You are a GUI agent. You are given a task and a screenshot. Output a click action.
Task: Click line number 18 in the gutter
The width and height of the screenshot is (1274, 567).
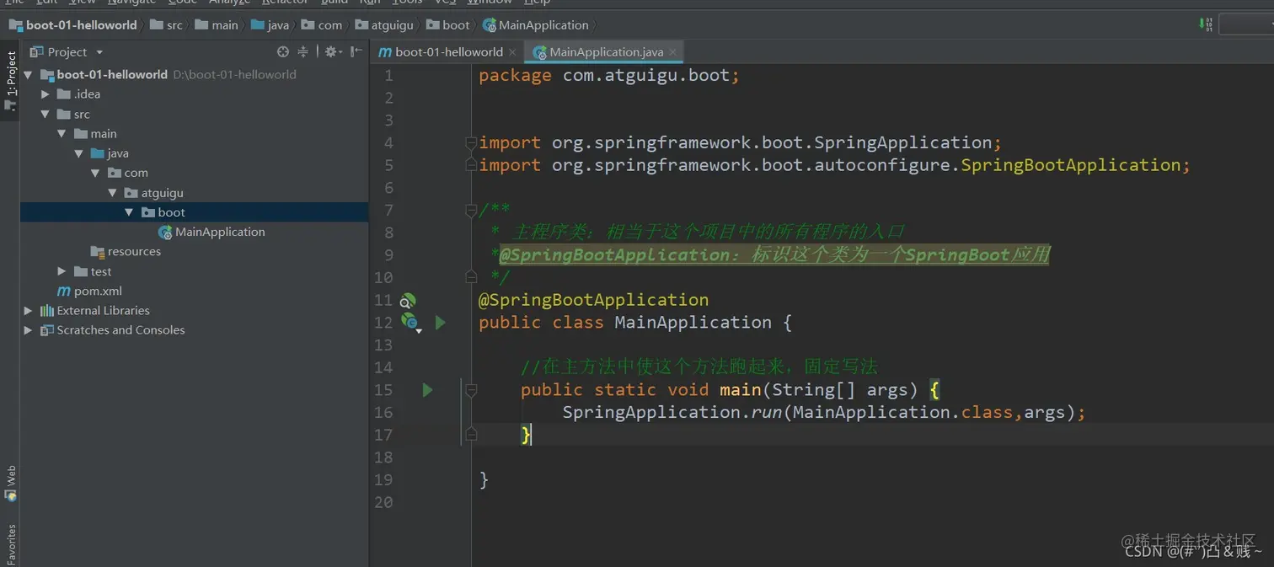383,457
